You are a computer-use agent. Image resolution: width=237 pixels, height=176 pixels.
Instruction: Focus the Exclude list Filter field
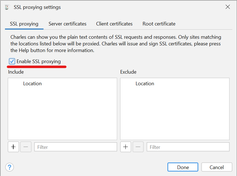[188, 147]
